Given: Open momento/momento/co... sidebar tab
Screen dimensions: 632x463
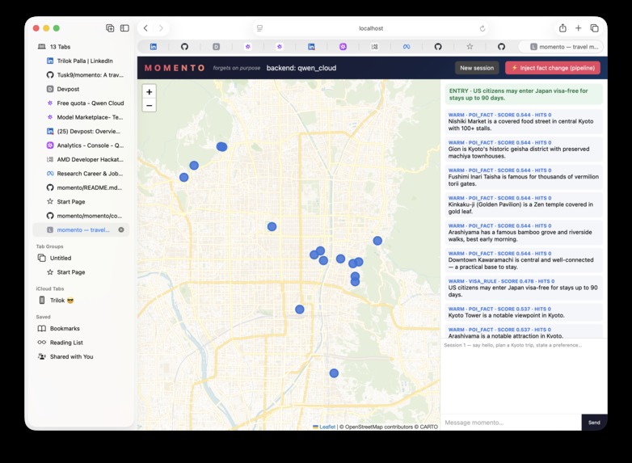Looking at the screenshot, I should click(81, 216).
